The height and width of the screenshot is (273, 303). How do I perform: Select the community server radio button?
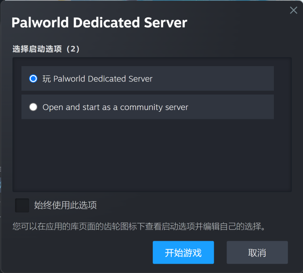click(x=33, y=107)
